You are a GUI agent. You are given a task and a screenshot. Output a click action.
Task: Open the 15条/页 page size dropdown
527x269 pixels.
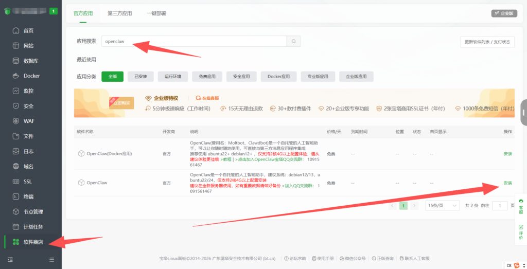coord(442,206)
